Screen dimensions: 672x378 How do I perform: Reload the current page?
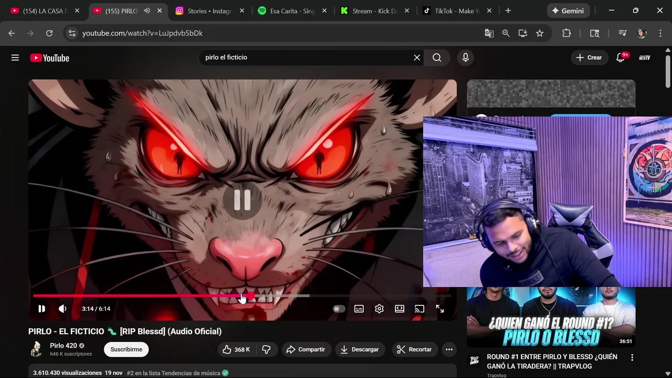click(x=49, y=33)
